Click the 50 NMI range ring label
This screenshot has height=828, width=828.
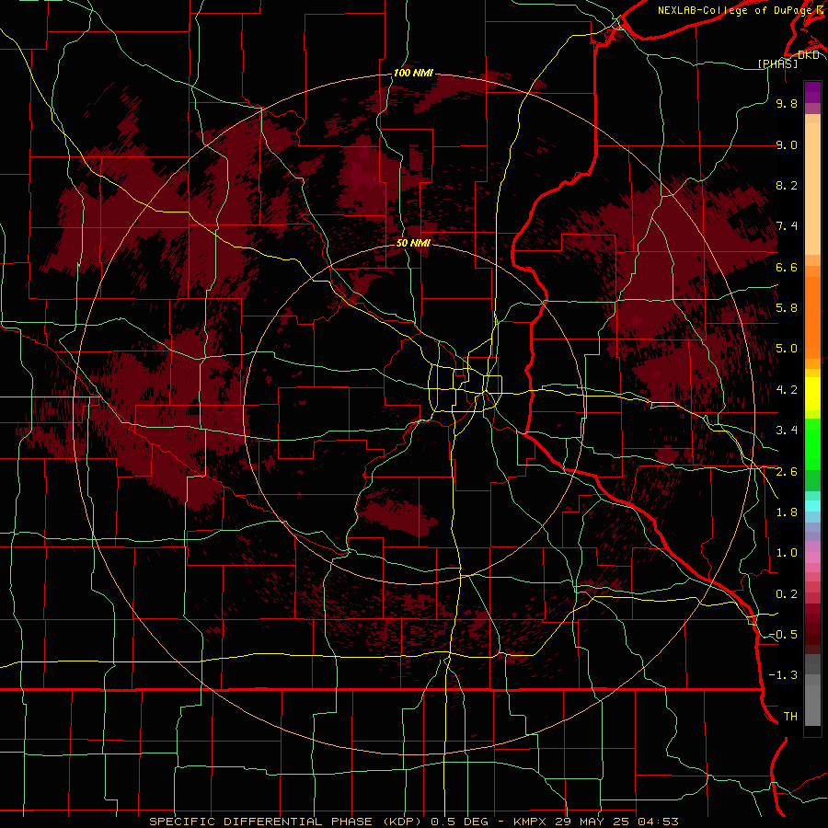coord(413,243)
